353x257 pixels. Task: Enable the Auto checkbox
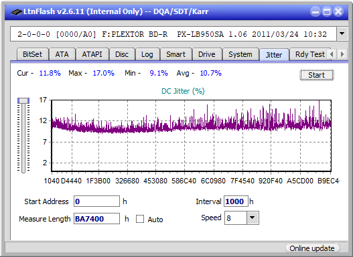[140, 219]
